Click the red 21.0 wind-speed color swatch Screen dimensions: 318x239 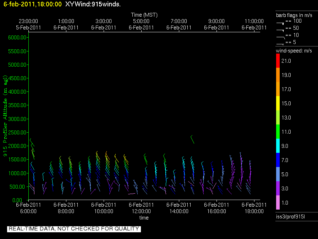(x=278, y=61)
